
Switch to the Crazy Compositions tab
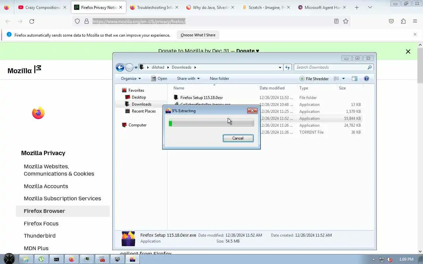coord(42,7)
